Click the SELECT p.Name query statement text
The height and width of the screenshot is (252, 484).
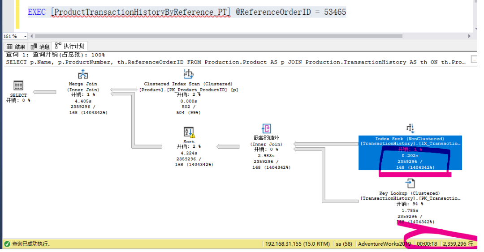[236, 62]
